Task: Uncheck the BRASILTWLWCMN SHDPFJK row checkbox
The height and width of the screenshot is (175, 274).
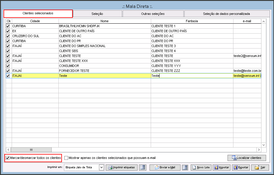Action: (8, 26)
